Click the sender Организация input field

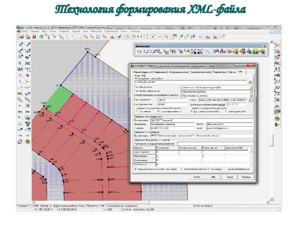(202, 120)
